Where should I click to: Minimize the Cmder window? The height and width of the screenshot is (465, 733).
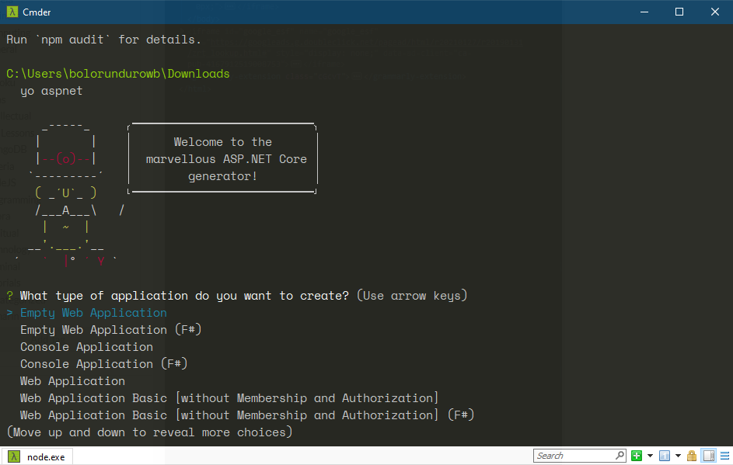[644, 12]
